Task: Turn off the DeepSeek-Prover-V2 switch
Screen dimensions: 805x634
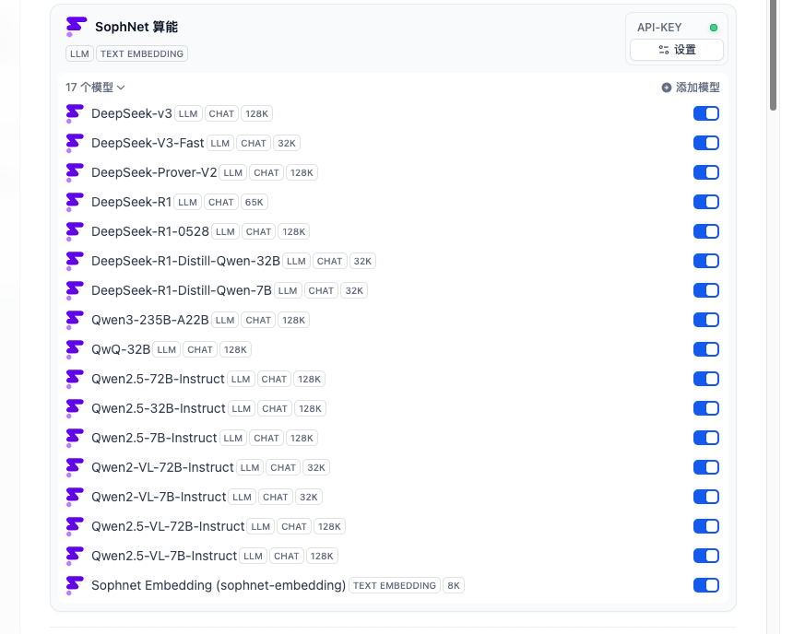Action: [x=705, y=172]
